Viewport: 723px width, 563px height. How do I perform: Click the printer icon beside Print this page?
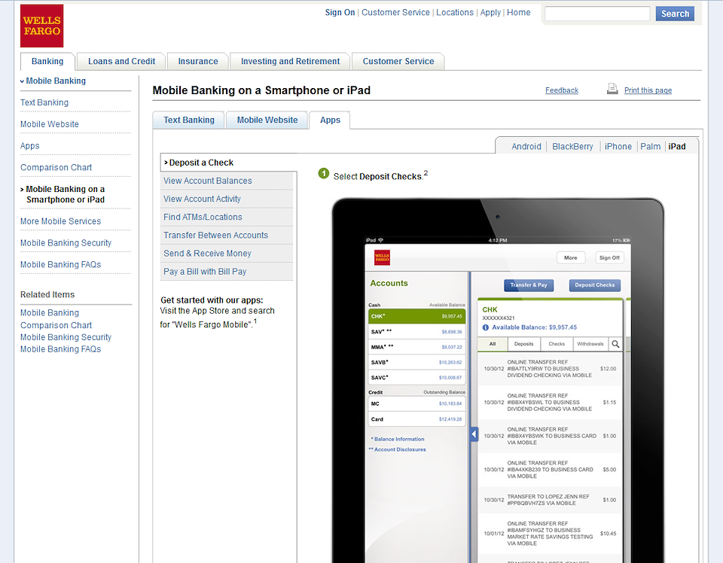[x=612, y=89]
